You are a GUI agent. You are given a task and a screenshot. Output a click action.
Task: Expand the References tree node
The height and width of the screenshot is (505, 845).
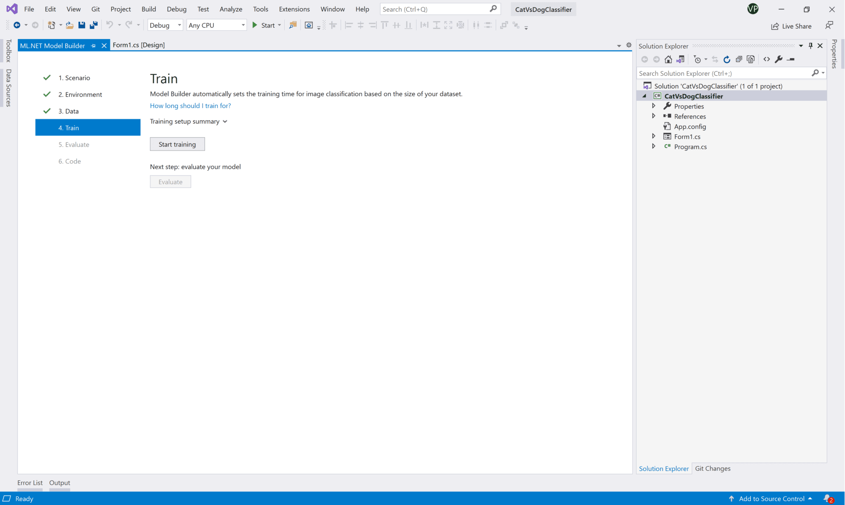654,116
